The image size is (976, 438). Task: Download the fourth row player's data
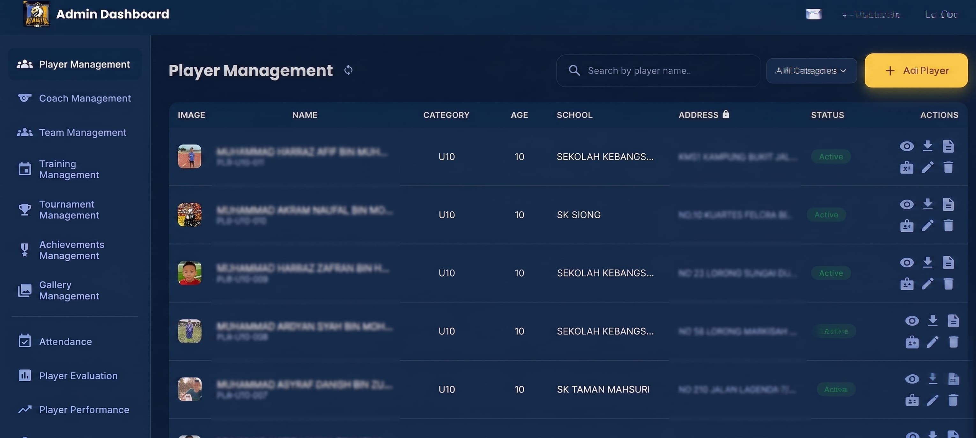coord(933,321)
